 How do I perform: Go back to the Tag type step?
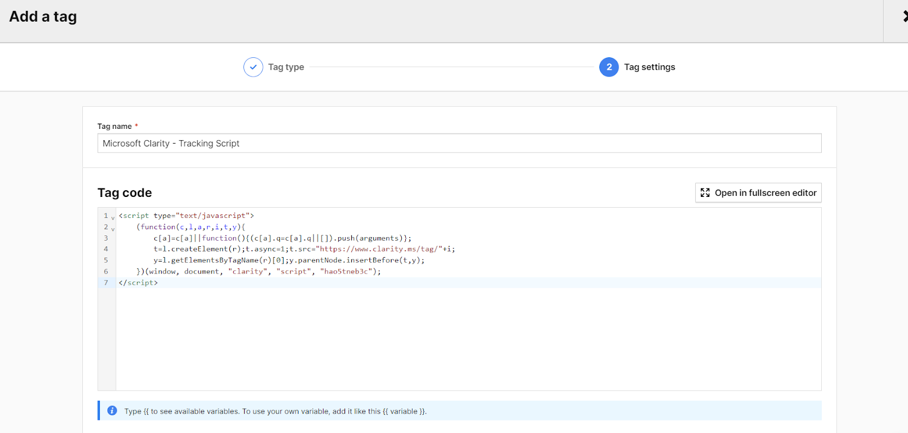pos(286,67)
